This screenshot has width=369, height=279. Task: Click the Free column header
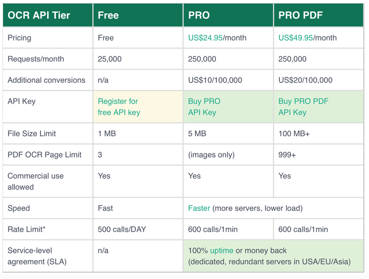pyautogui.click(x=108, y=15)
